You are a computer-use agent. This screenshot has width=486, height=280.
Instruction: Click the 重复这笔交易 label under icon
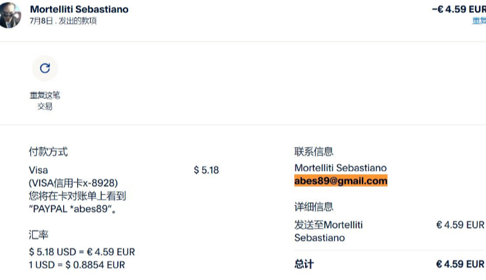pyautogui.click(x=44, y=101)
